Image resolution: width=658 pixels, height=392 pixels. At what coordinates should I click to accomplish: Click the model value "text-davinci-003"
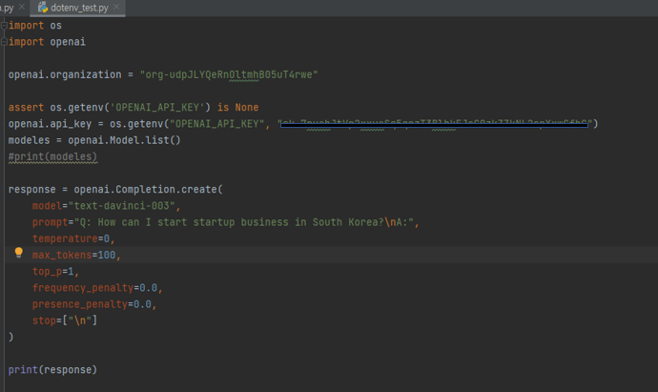(122, 206)
